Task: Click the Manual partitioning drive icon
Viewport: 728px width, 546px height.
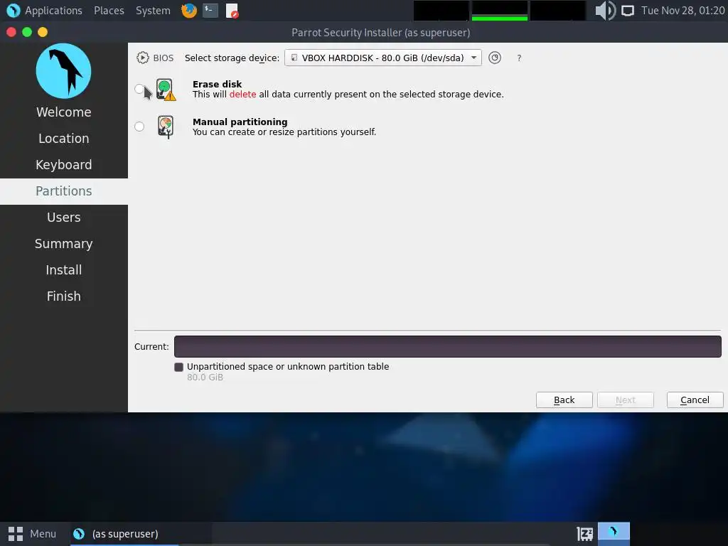Action: point(166,127)
